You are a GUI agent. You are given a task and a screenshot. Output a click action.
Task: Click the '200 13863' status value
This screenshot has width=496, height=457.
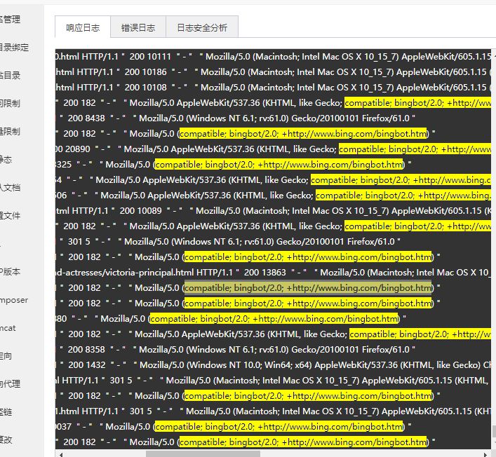coord(264,273)
